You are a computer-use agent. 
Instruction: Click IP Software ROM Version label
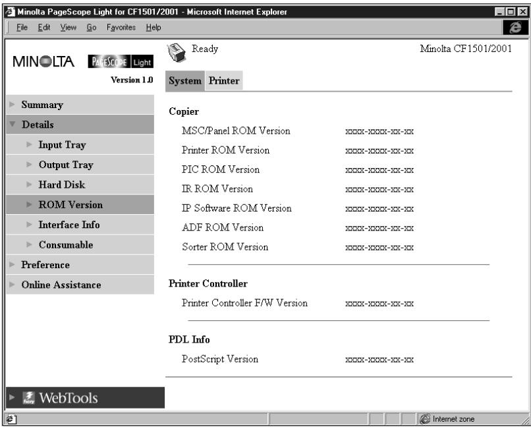coord(237,208)
